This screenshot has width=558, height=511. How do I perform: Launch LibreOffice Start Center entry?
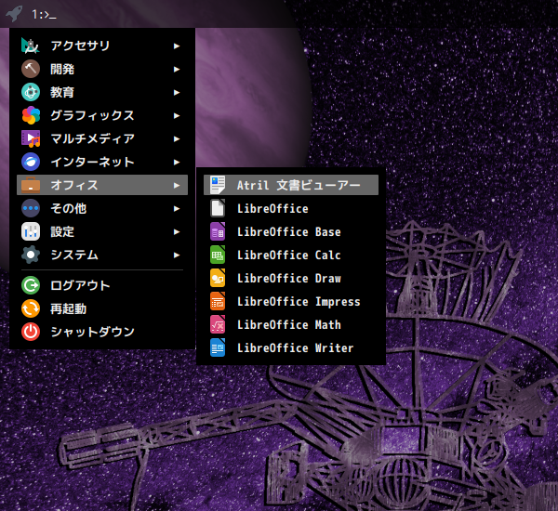pos(291,208)
